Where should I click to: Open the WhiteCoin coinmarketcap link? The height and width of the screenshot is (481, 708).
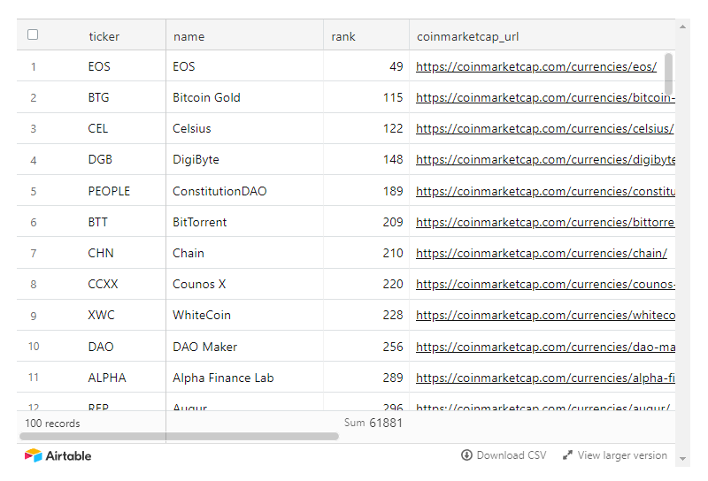pos(545,316)
